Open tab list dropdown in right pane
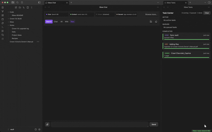Viewport: 212px width, 132px height. pyautogui.click(x=205, y=3)
